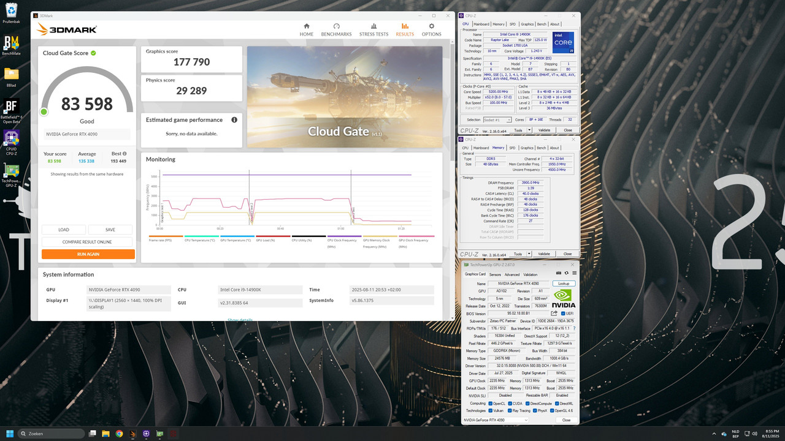Toggle the Vulkan checkbox in GPU-Z
Viewport: 785px width, 441px height.
(490, 410)
